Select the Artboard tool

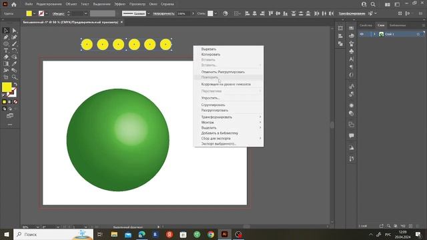6,77
